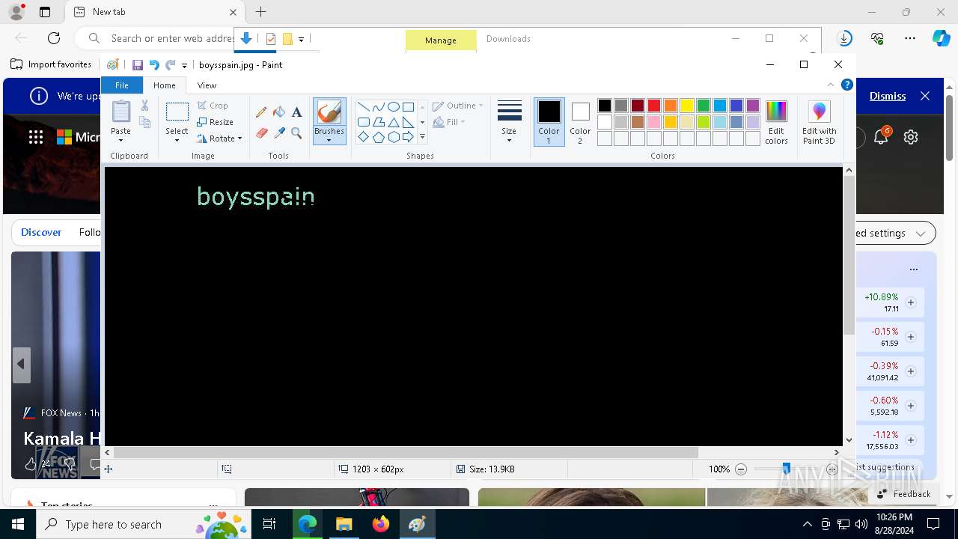Click the Manage tab in Downloads window

pyautogui.click(x=441, y=40)
